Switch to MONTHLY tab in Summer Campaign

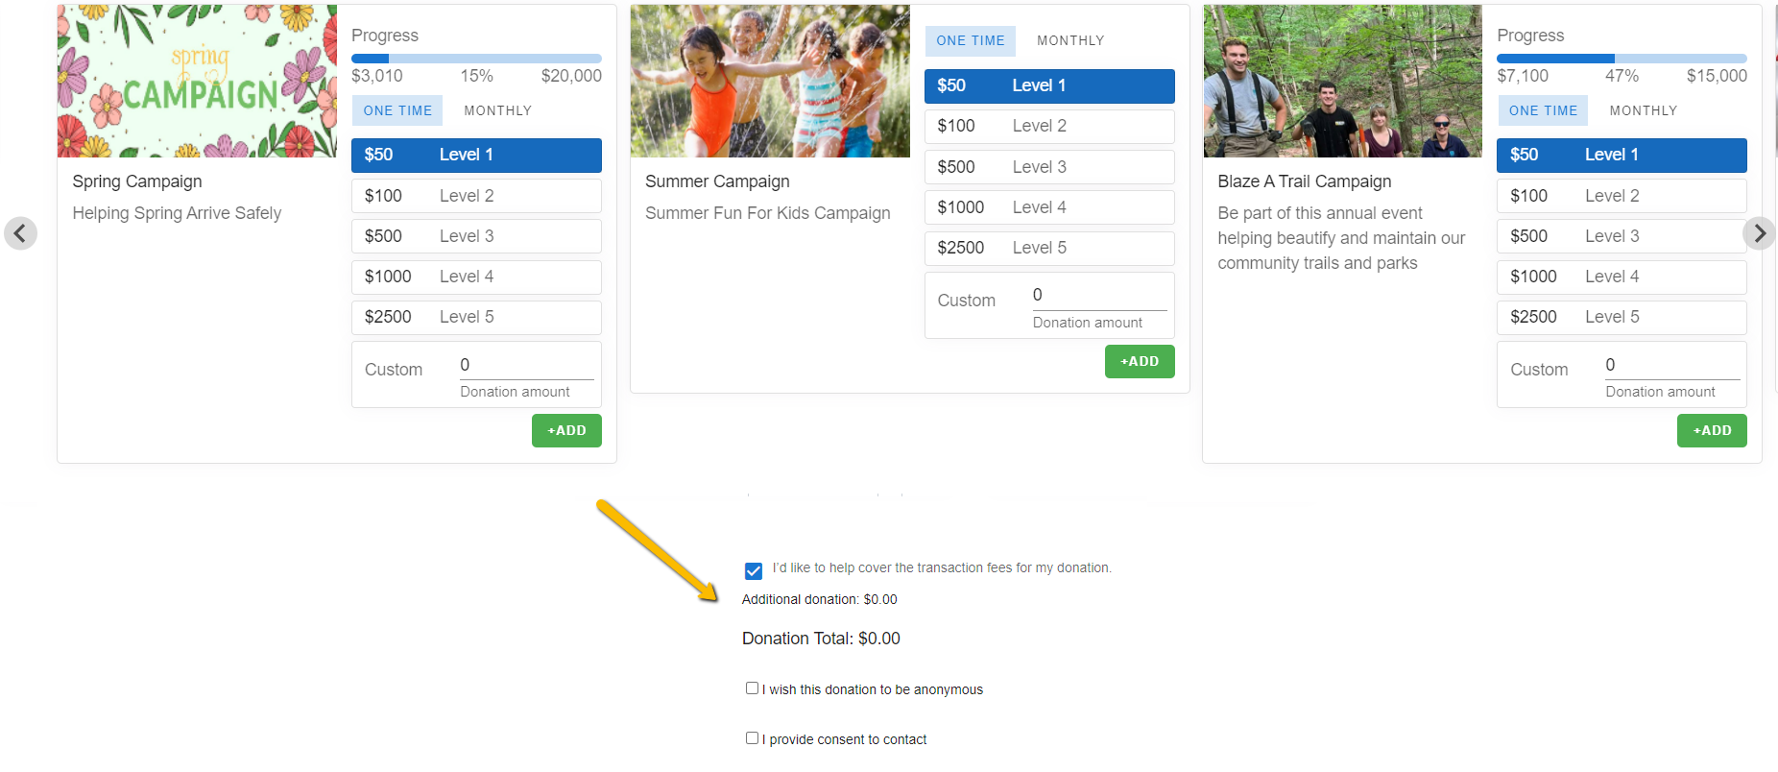[x=1070, y=40]
